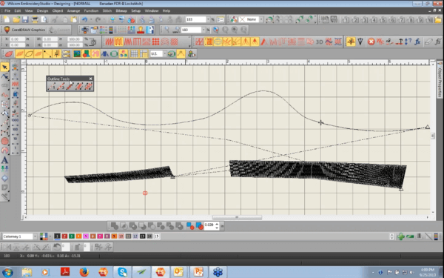This screenshot has height=278, width=444.
Task: Click the zoom percentage field showing 183
Action: 196,19
